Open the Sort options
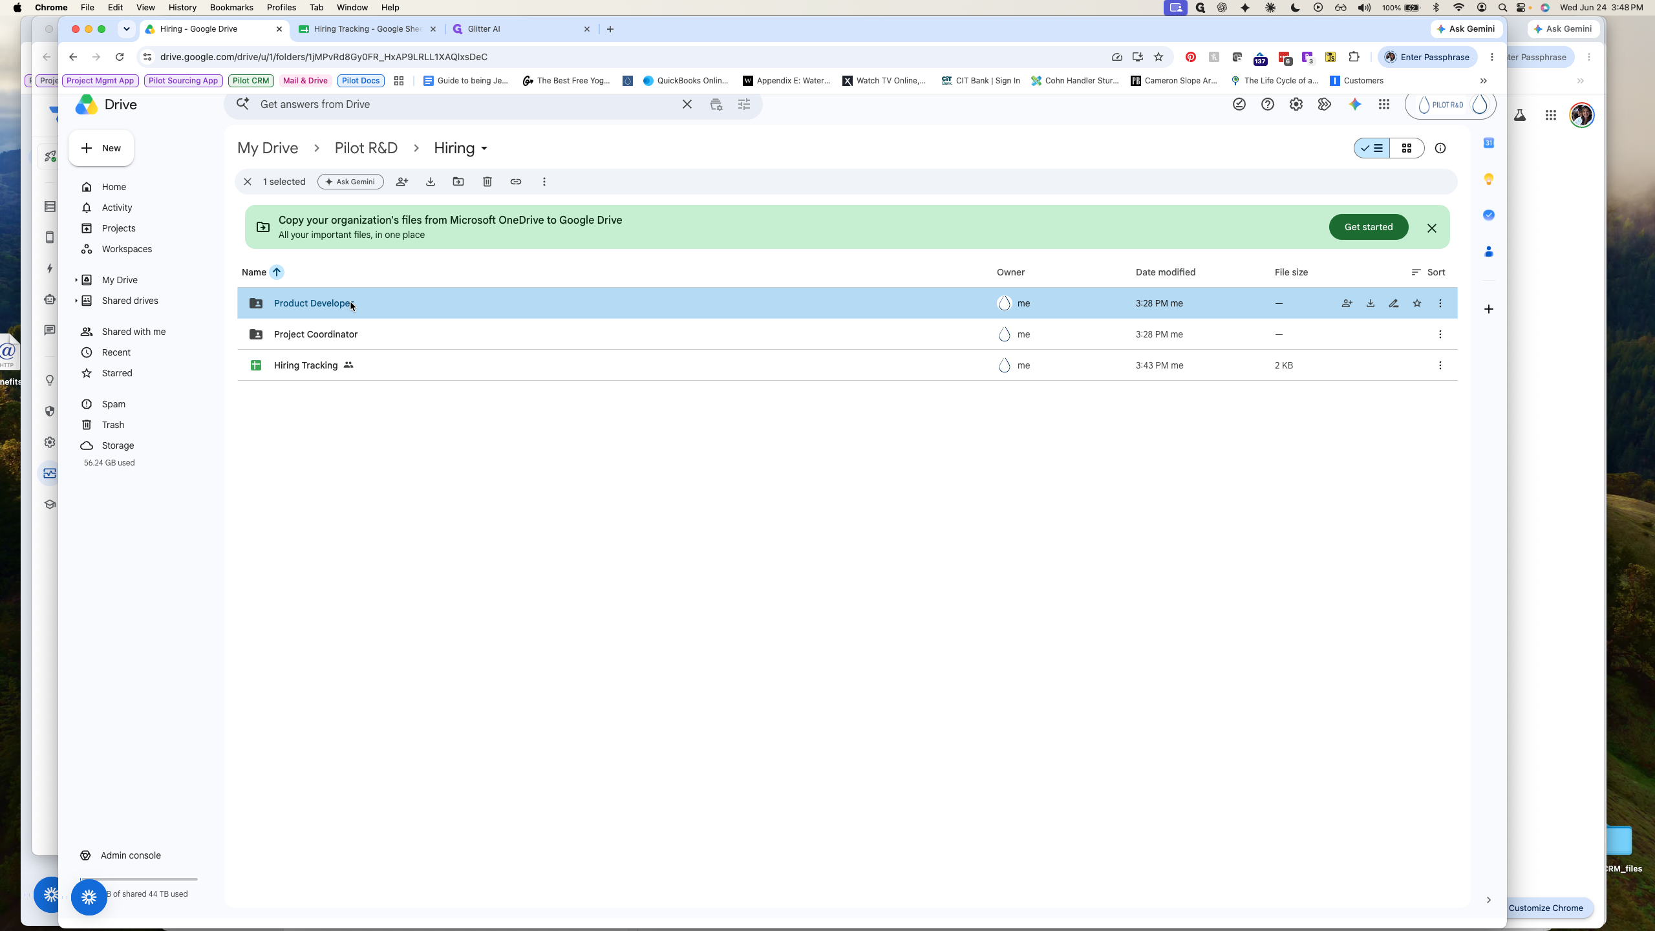This screenshot has height=931, width=1655. 1428,272
